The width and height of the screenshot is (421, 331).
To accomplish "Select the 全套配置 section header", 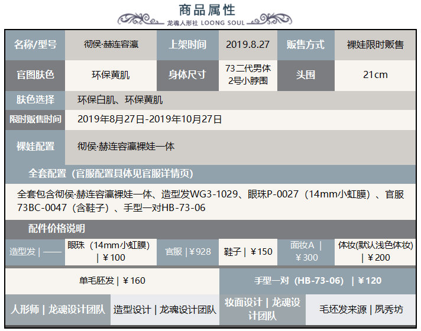I will pyautogui.click(x=111, y=174).
